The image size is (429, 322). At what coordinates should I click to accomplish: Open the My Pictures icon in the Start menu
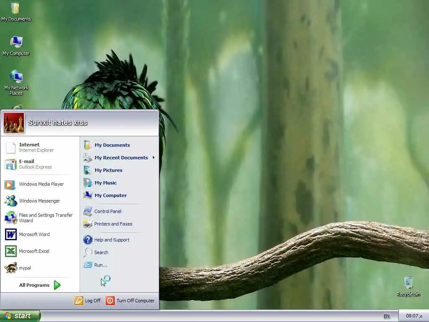point(87,170)
